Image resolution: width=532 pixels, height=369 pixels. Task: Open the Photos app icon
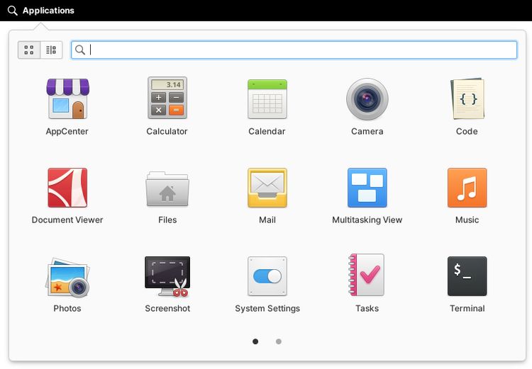pos(67,278)
